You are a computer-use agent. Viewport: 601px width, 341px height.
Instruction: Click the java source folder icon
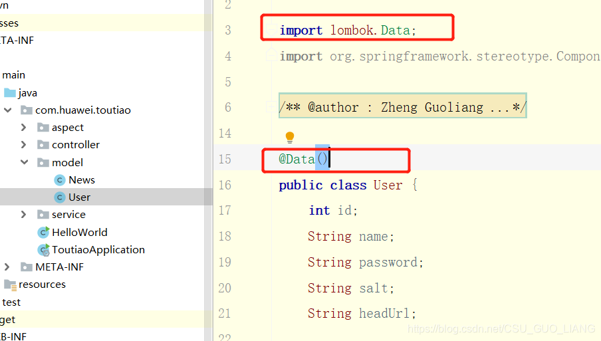tap(9, 92)
